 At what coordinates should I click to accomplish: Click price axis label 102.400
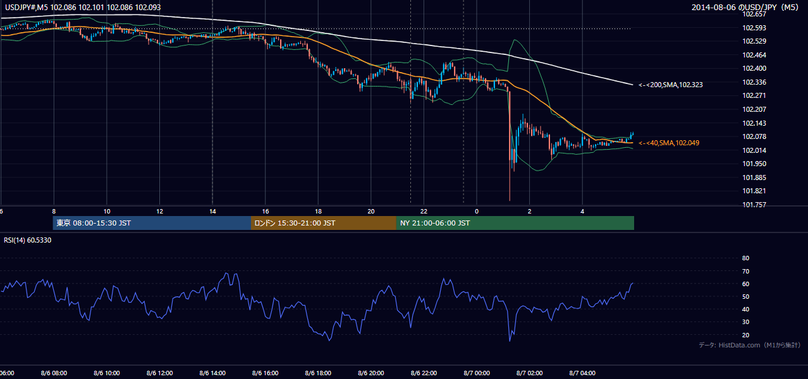click(753, 68)
